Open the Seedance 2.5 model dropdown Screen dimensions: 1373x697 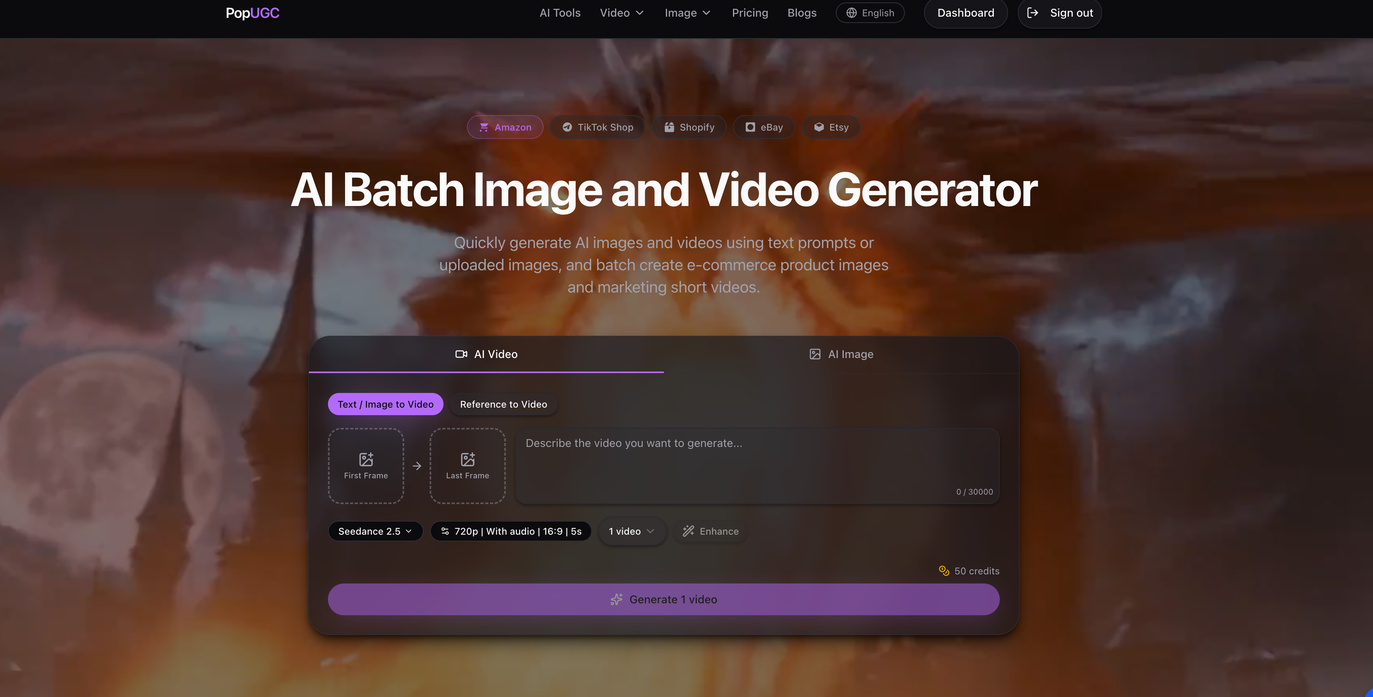pyautogui.click(x=375, y=531)
